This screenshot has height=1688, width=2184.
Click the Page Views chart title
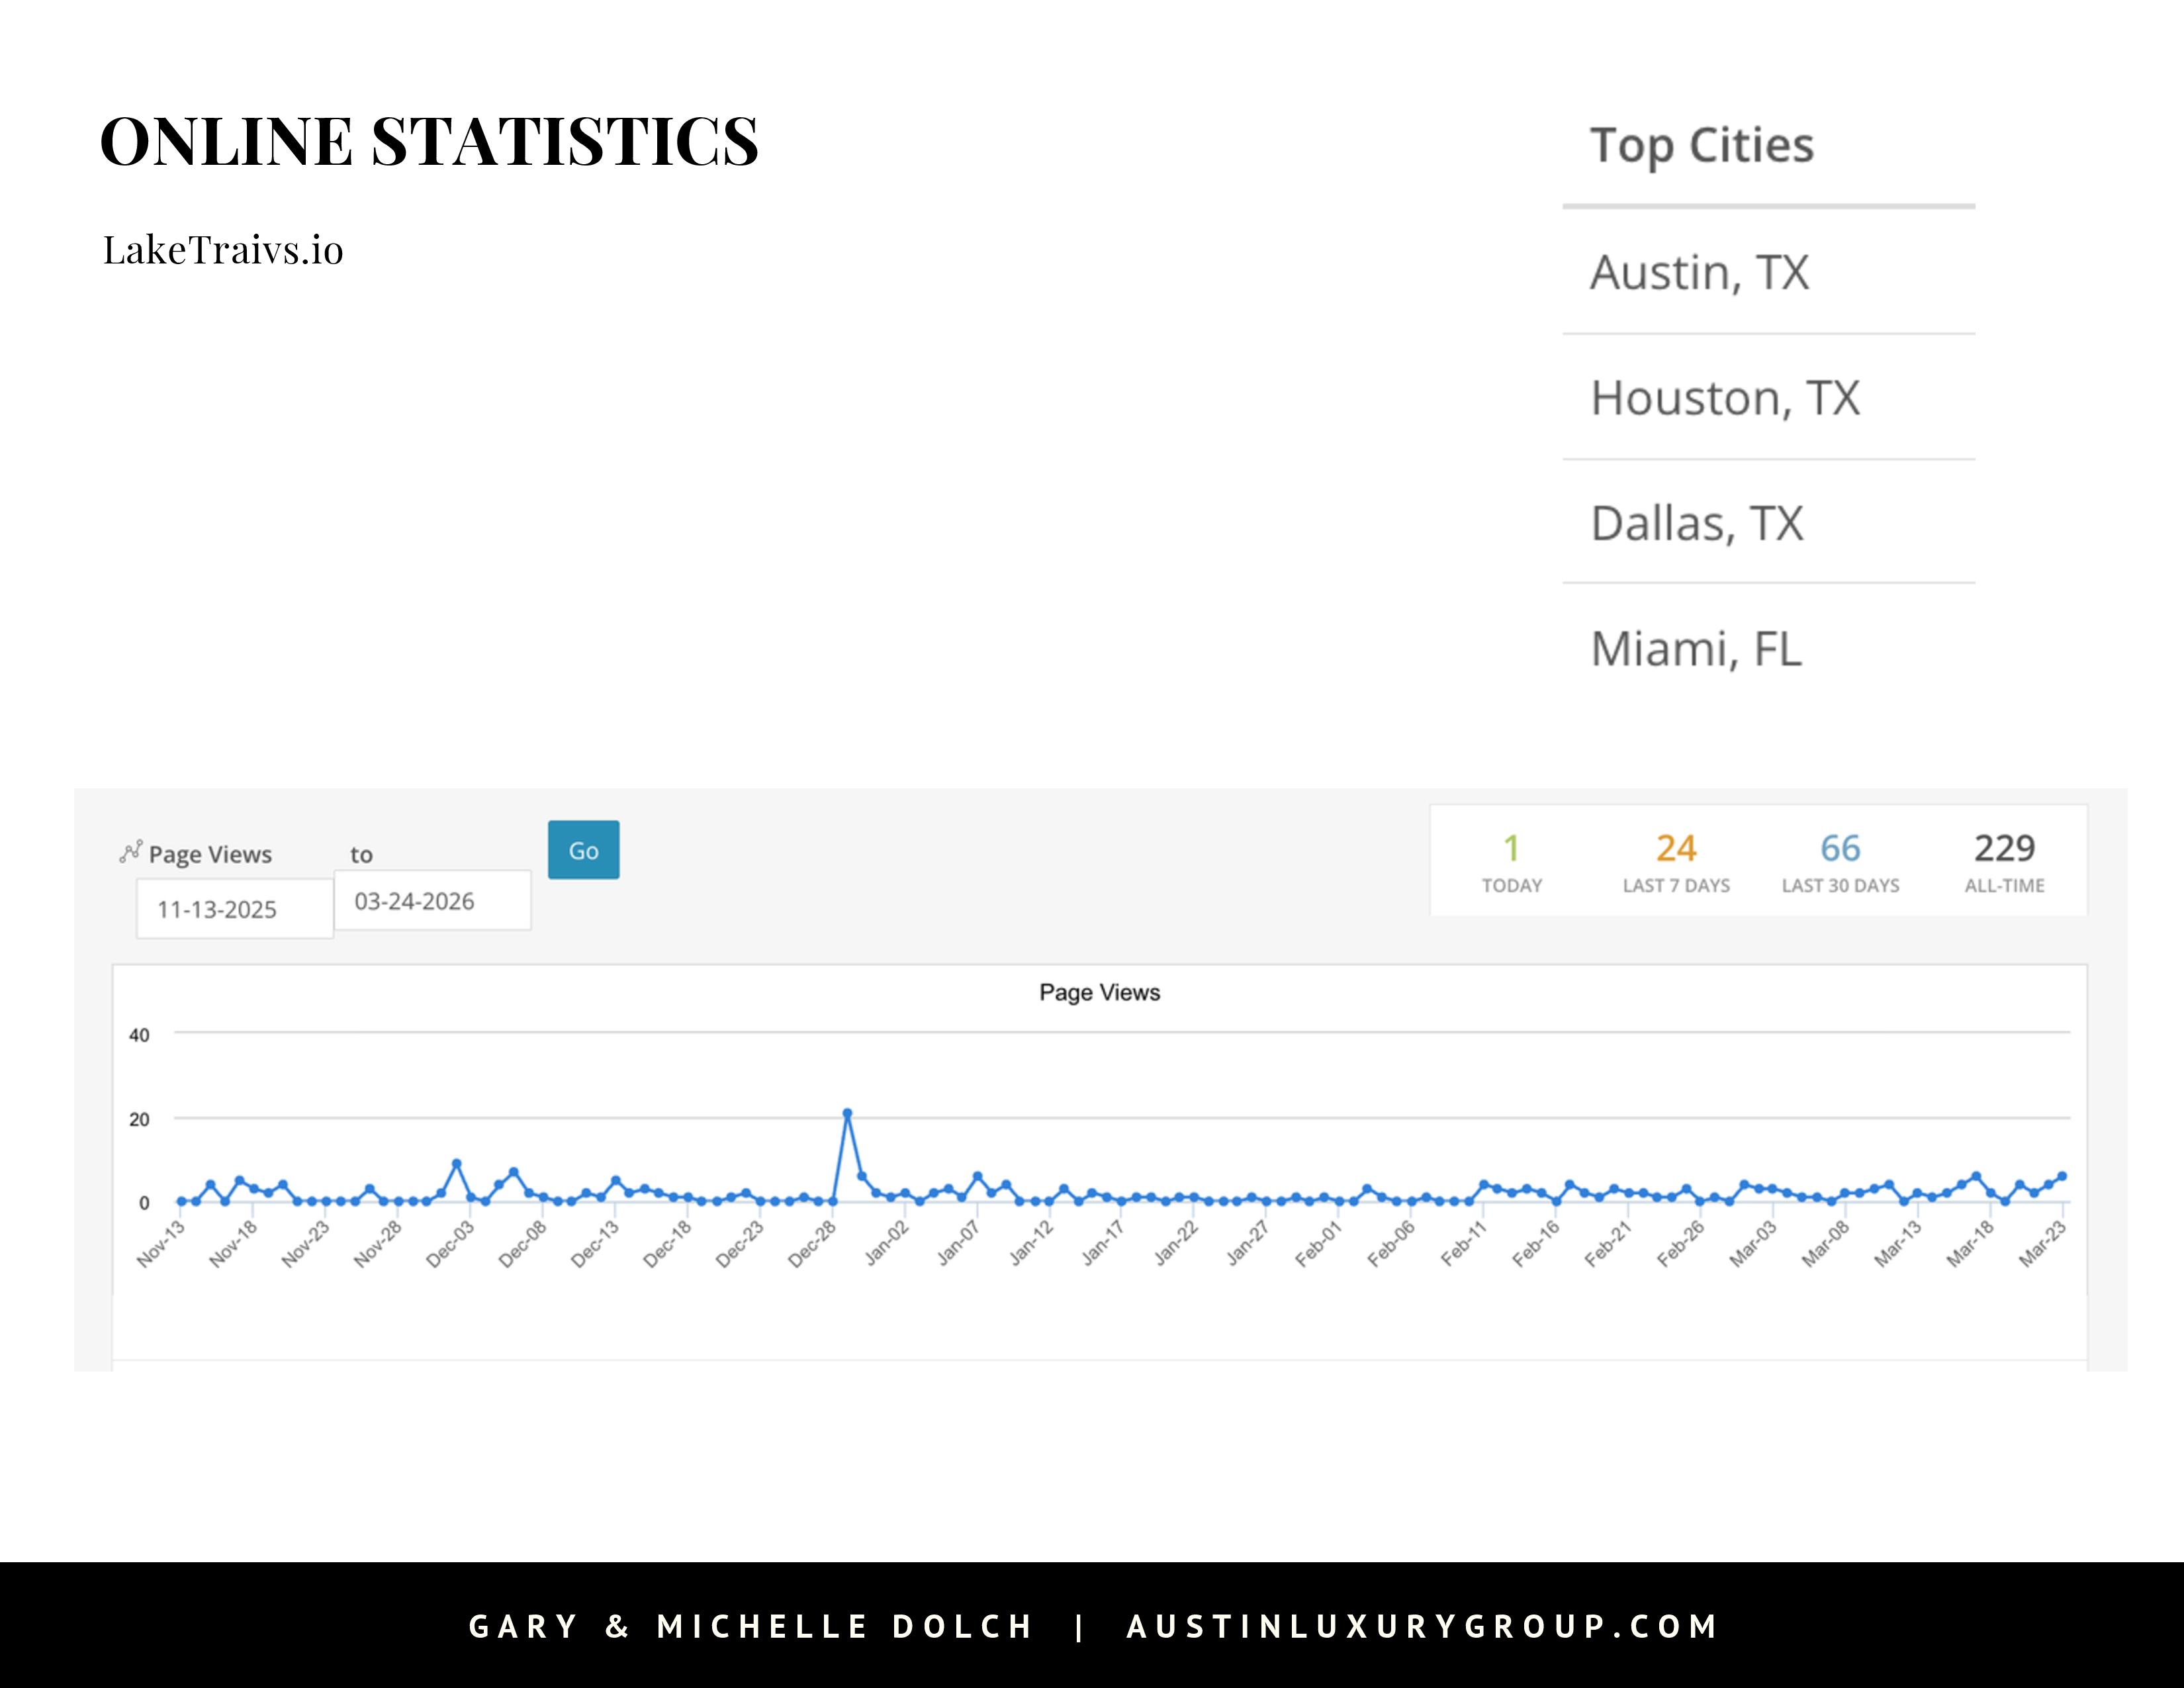1099,992
